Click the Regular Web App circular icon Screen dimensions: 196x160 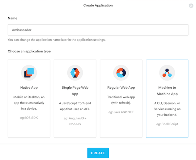(x=121, y=72)
